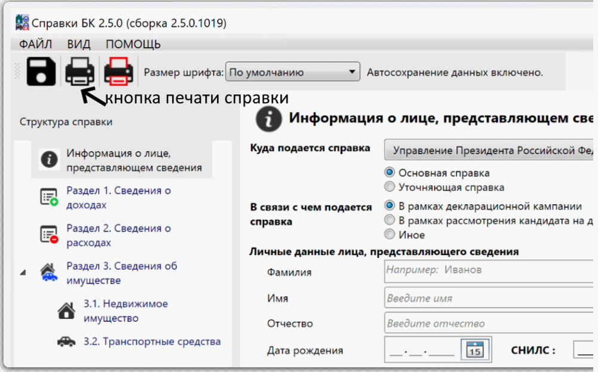Open the ФАЙЛ menu
The width and height of the screenshot is (598, 372).
(37, 44)
